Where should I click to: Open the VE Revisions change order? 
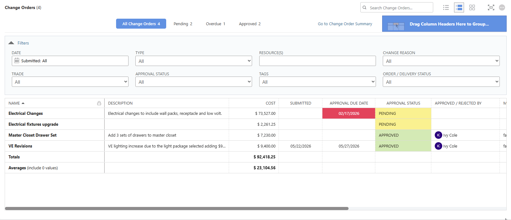coord(20,146)
